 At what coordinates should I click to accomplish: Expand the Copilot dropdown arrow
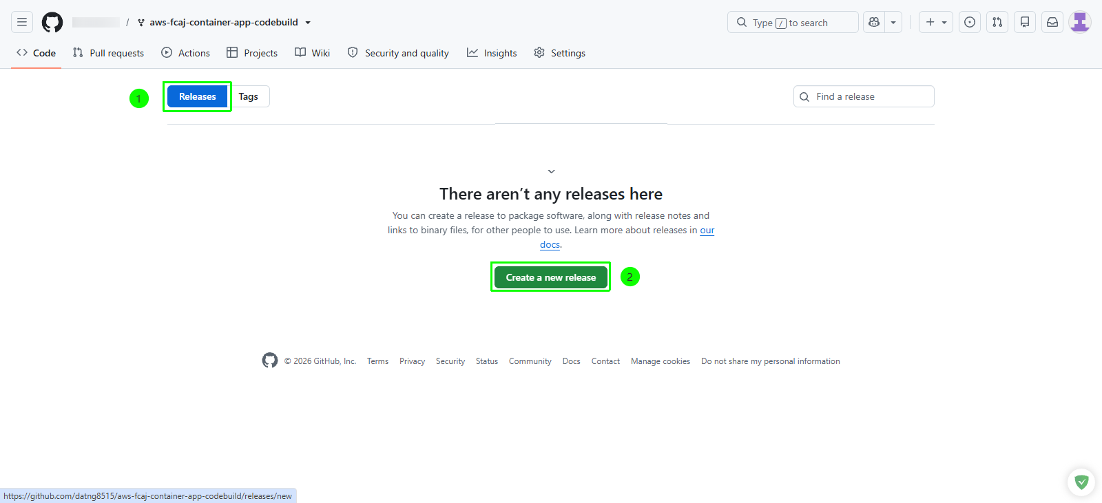point(893,22)
